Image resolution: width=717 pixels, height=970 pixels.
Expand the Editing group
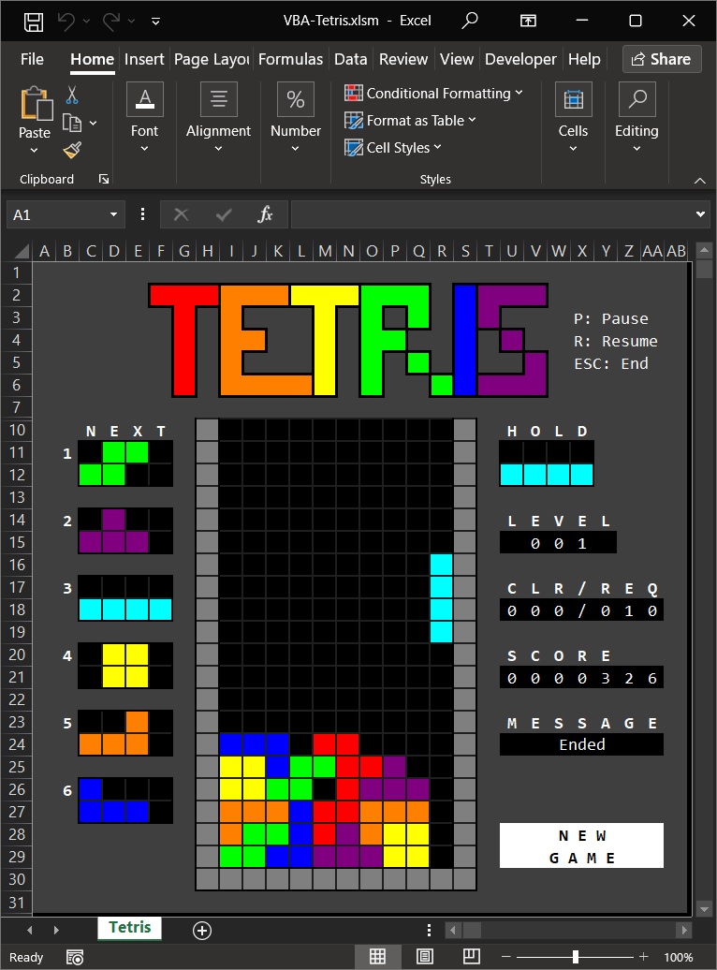[x=637, y=118]
